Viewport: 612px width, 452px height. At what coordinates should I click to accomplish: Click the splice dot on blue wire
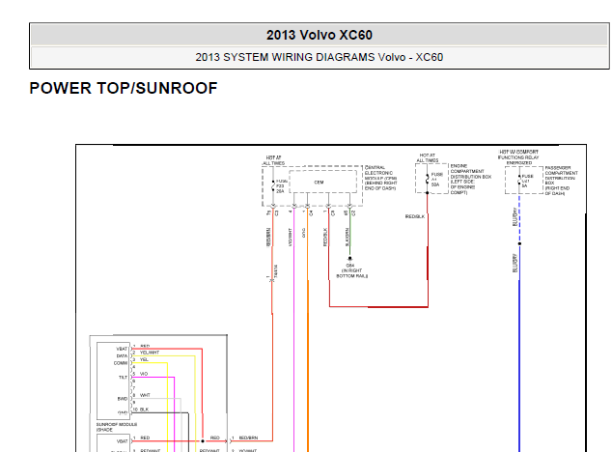519,243
